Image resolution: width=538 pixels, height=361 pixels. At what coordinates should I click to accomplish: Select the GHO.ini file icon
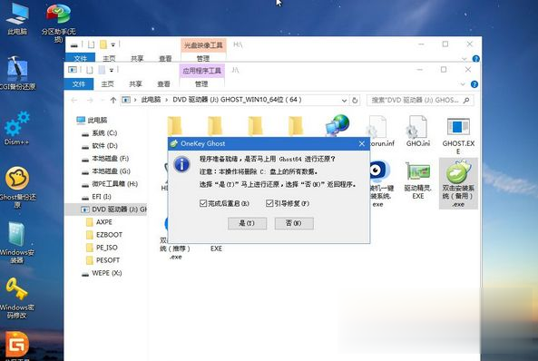pos(417,132)
